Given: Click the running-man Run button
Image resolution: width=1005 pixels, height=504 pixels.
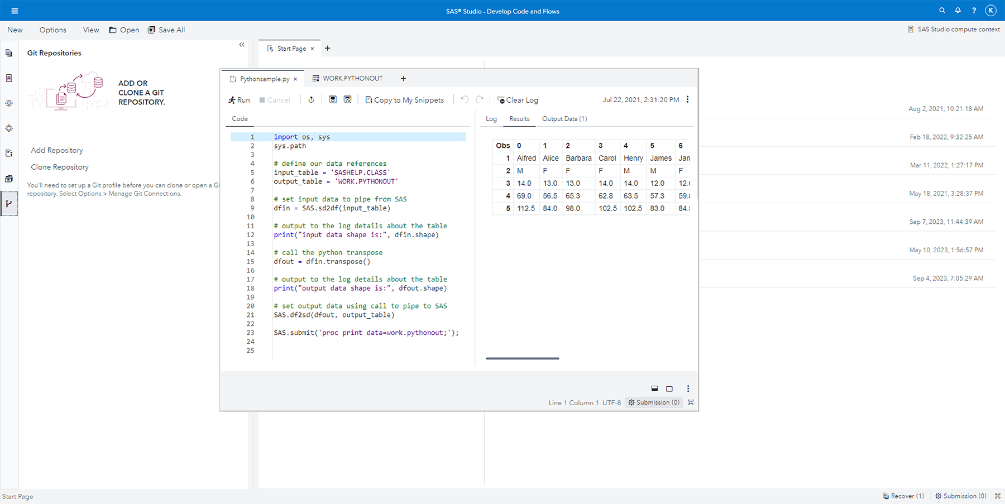Looking at the screenshot, I should pos(239,100).
